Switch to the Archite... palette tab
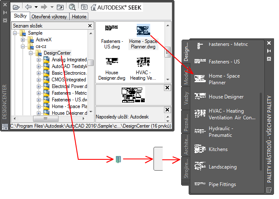The height and width of the screenshot is (199, 279). (186, 145)
